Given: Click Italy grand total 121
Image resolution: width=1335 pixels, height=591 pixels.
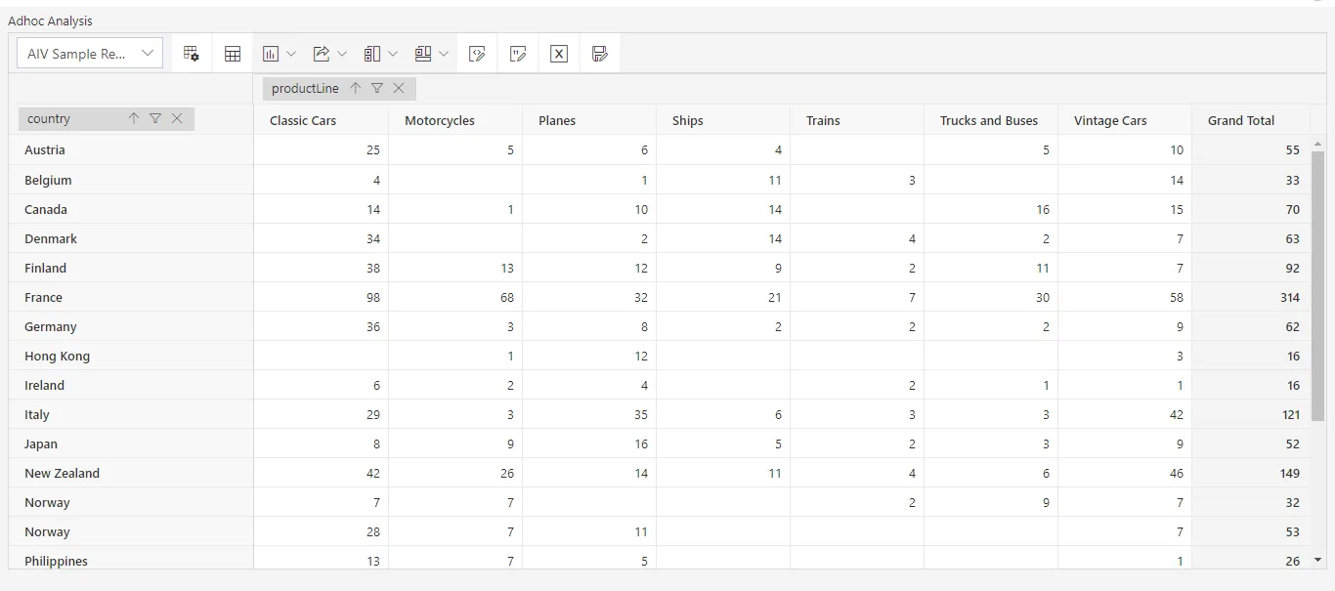Looking at the screenshot, I should pos(1290,414).
